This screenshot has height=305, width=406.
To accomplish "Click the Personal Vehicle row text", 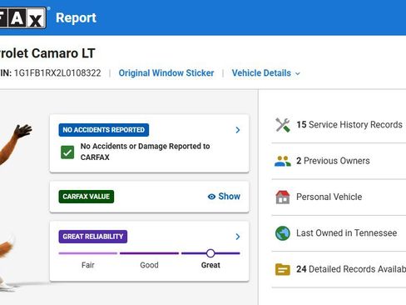I will 329,197.
